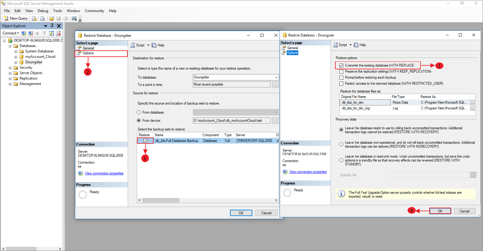
Task: Uncheck Overwrite the existing database option
Action: point(341,65)
